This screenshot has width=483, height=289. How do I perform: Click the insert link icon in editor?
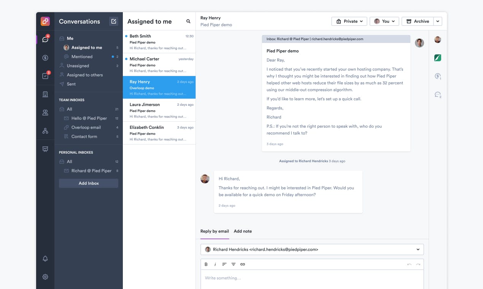point(243,264)
